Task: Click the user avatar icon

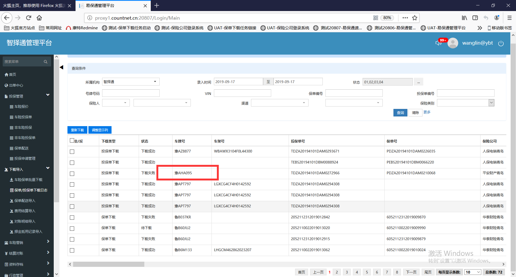Action: (453, 43)
